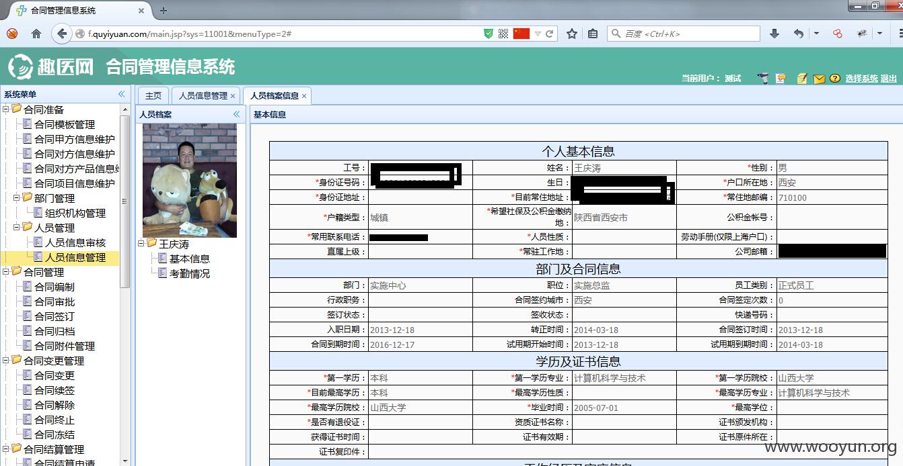Click the system menu vertical scrollbar
The width and height of the screenshot is (903, 466).
click(124, 201)
